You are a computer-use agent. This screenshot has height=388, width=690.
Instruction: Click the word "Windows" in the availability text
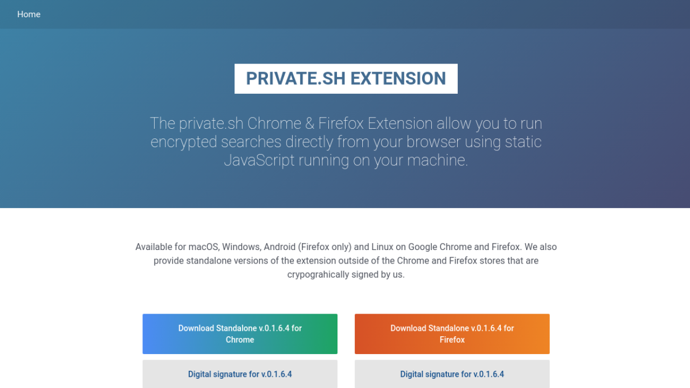point(241,247)
